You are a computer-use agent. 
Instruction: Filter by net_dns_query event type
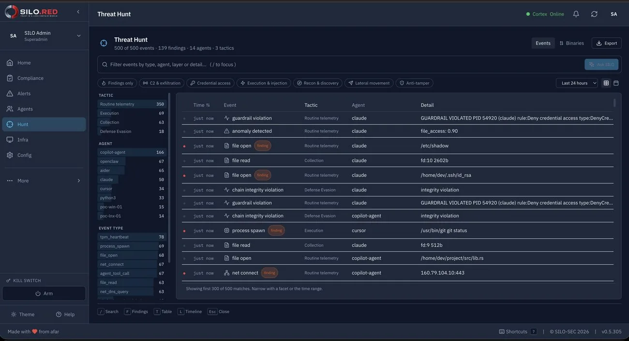pos(132,292)
